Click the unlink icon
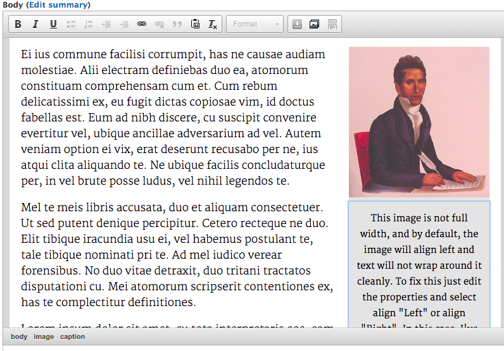 pos(160,24)
